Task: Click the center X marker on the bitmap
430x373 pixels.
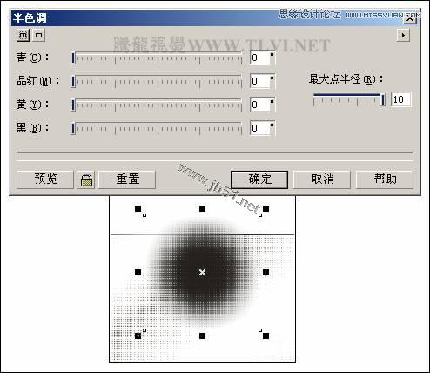Action: pyautogui.click(x=203, y=272)
